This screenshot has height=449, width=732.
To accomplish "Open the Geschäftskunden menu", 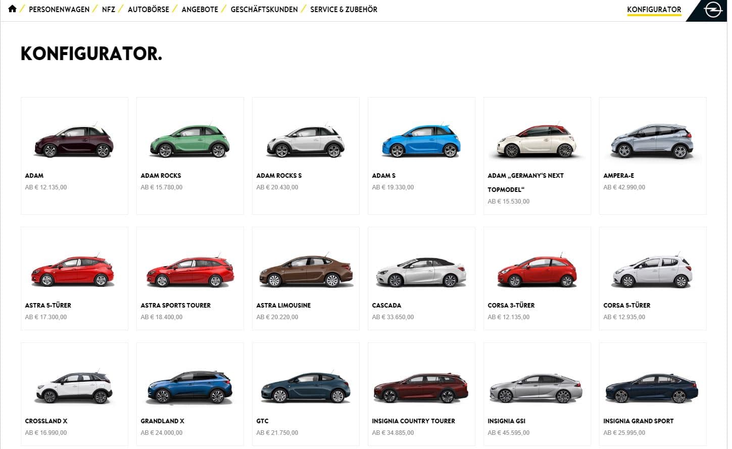I will 264,9.
